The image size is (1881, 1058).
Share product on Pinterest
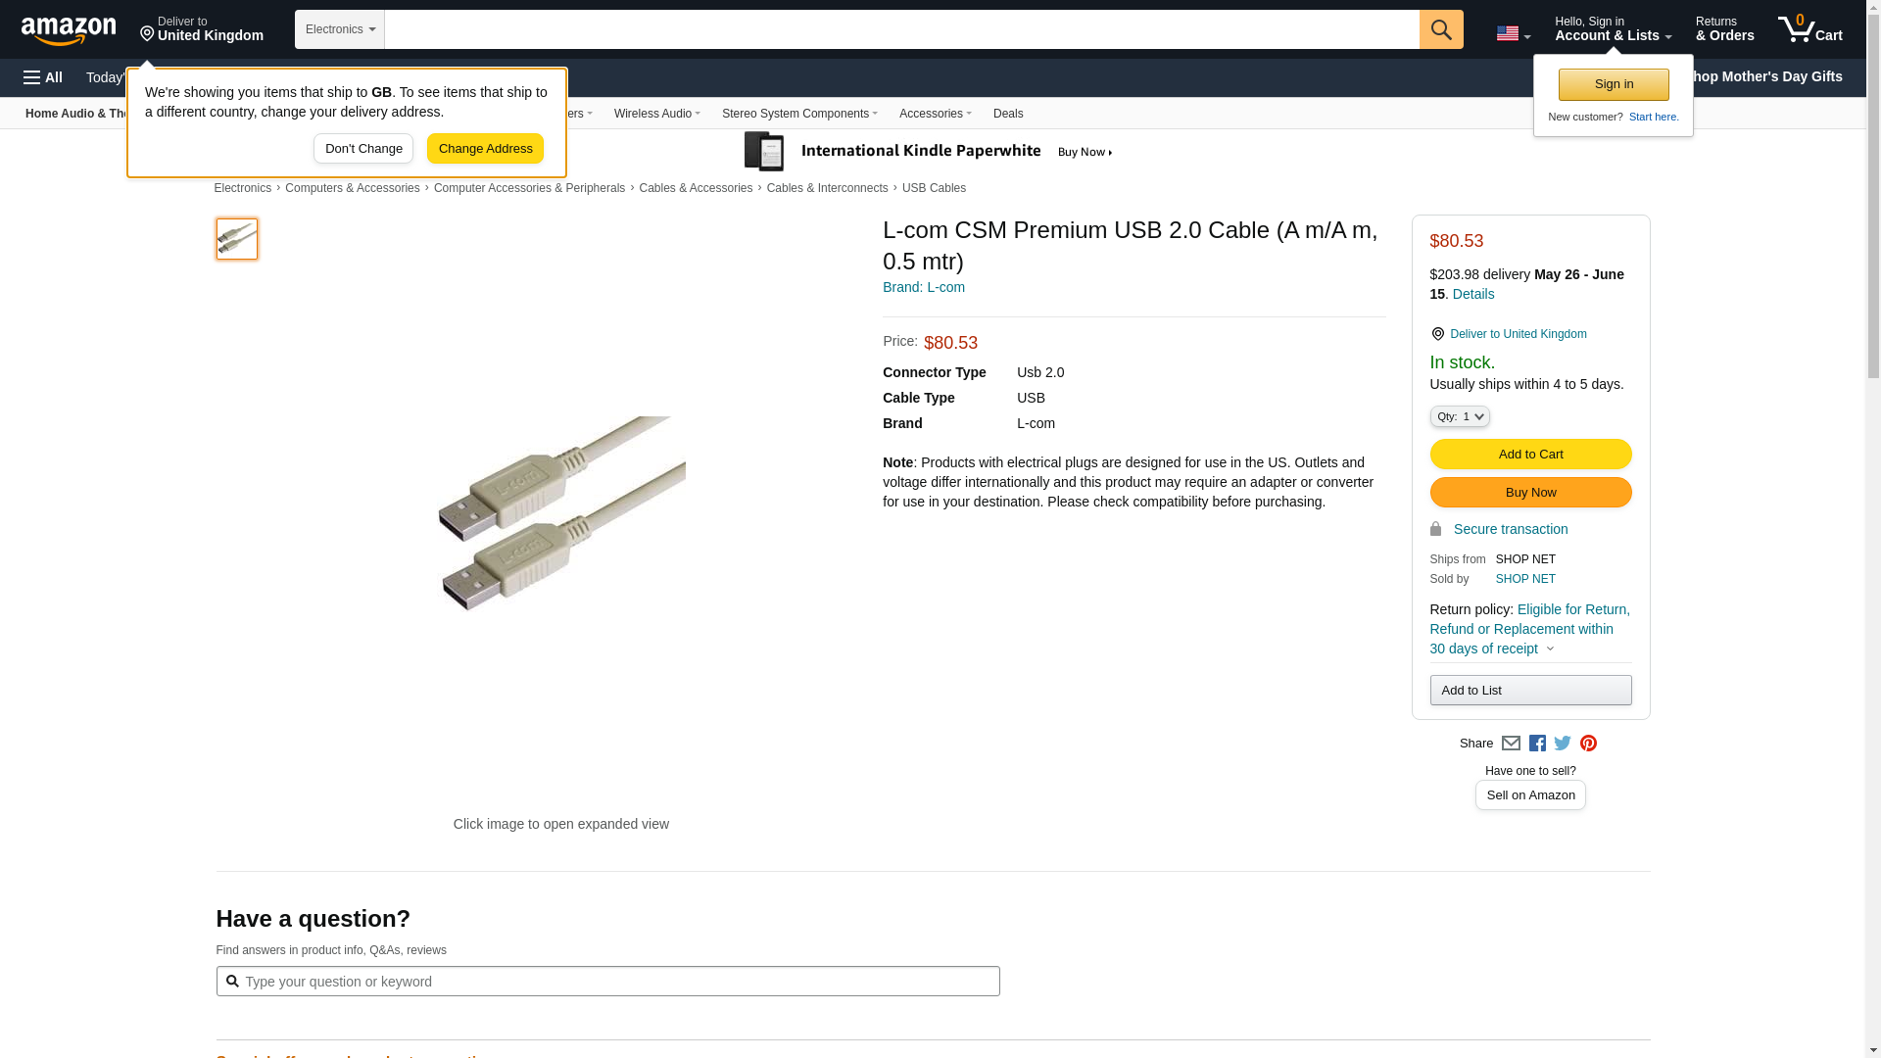1588,744
